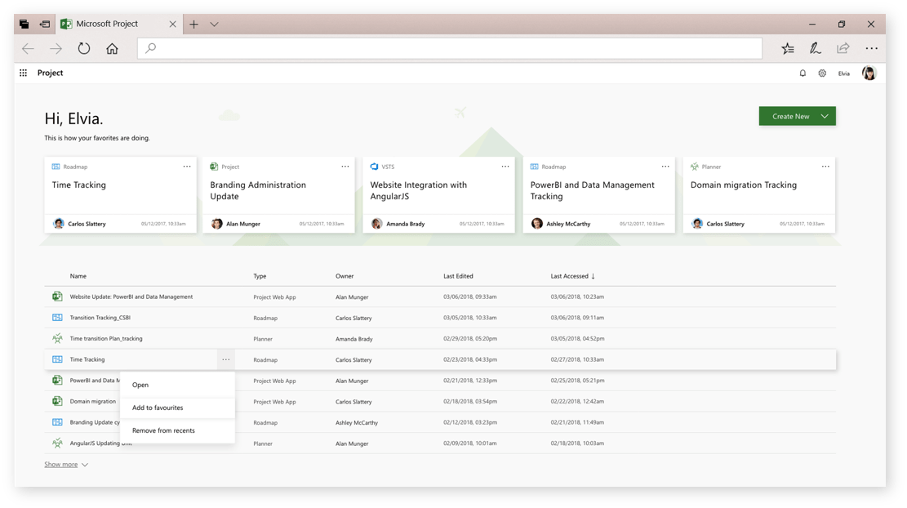The image size is (907, 508).
Task: Choose Remove from recents in the menu
Action: 162,430
